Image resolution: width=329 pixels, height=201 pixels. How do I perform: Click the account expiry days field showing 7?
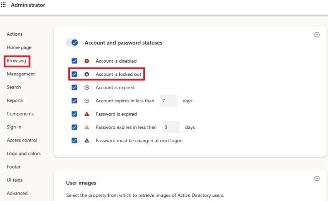(x=168, y=100)
